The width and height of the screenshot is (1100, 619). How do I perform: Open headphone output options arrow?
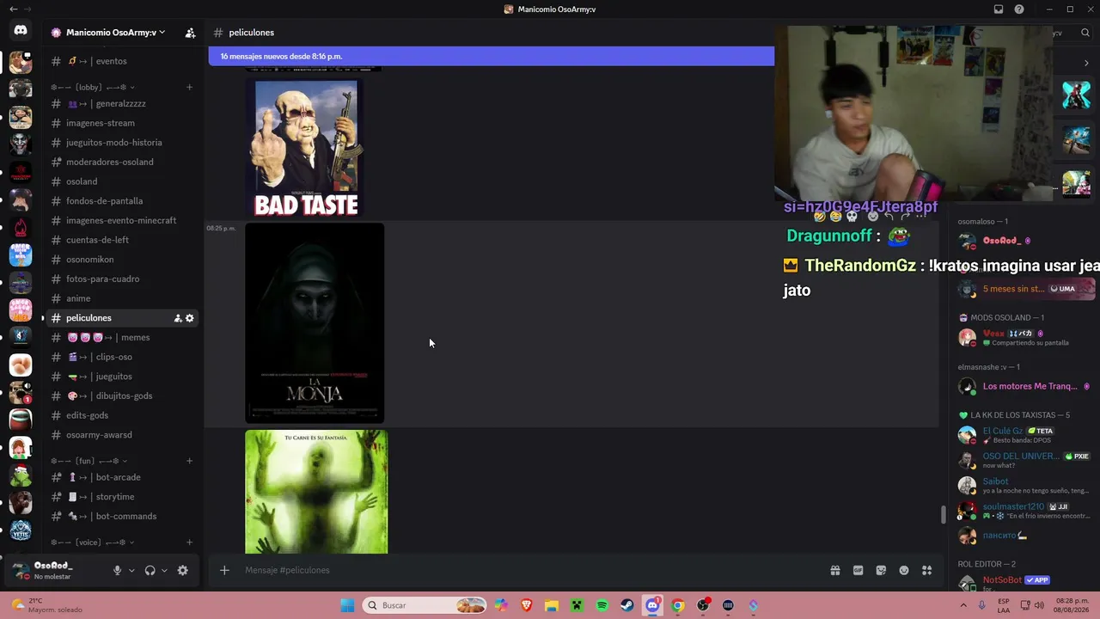[164, 570]
